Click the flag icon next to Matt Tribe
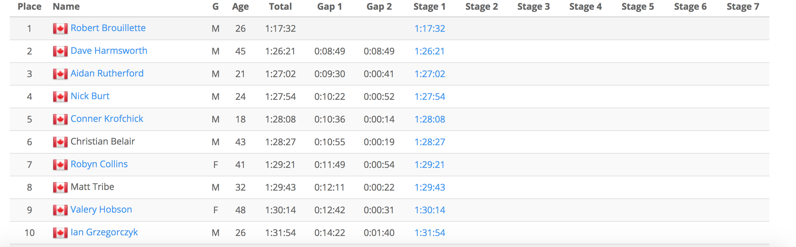 [60, 188]
